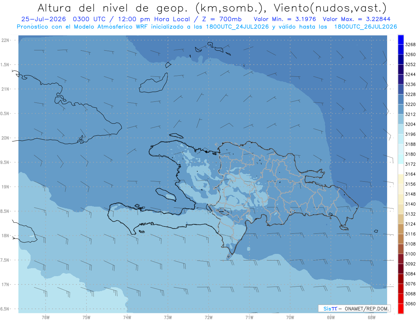Click the '17N' latitude label

point(6,284)
